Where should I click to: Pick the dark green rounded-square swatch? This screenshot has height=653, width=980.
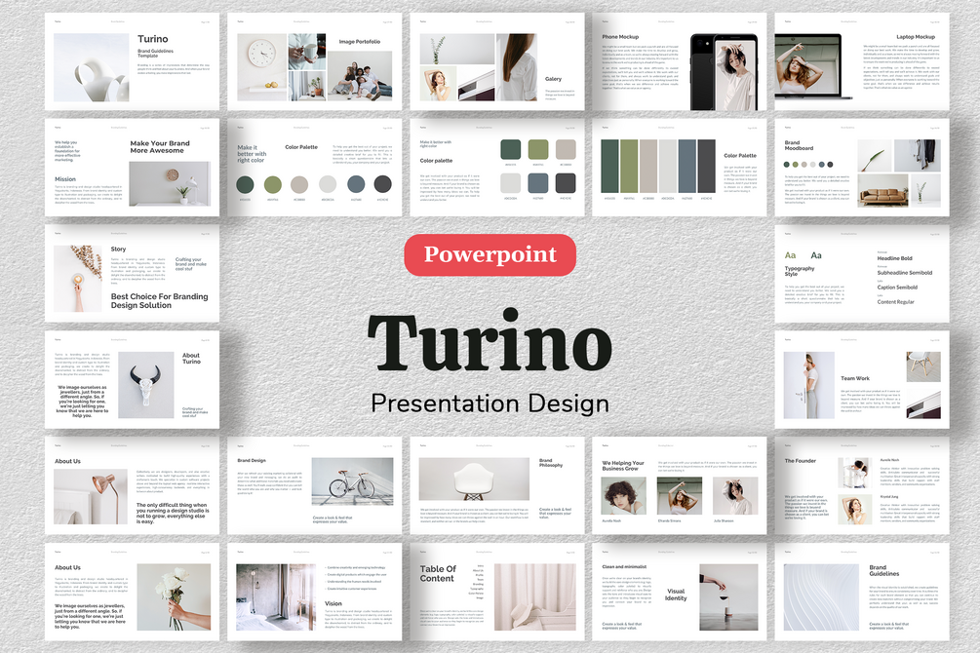click(x=511, y=149)
